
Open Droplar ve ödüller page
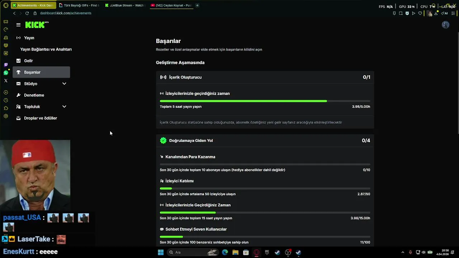tap(41, 118)
